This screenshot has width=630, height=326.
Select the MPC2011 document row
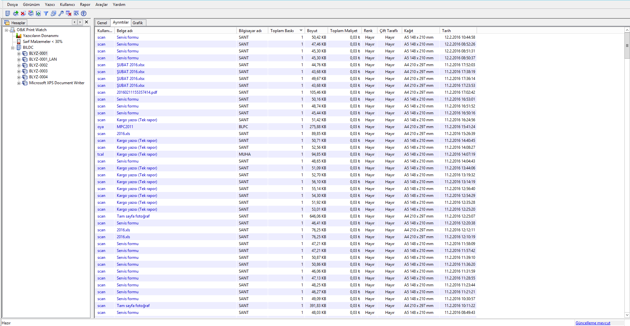click(285, 127)
